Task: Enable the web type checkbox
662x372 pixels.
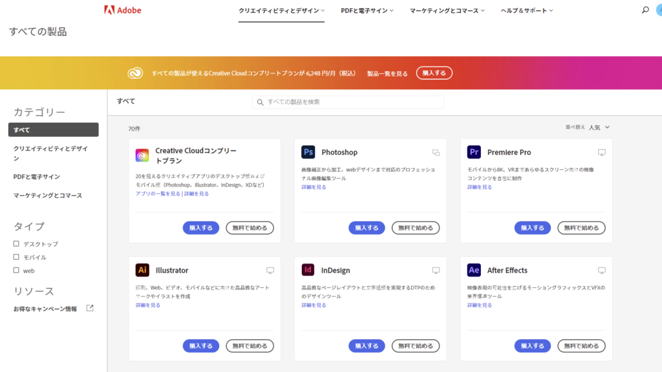Action: click(x=16, y=271)
